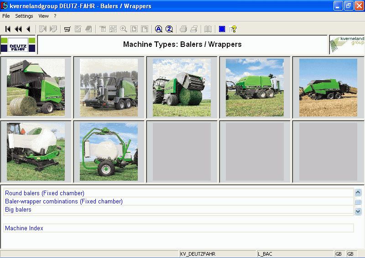Image resolution: width=365 pixels, height=258 pixels.
Task: Open the Settings menu
Action: coord(24,16)
